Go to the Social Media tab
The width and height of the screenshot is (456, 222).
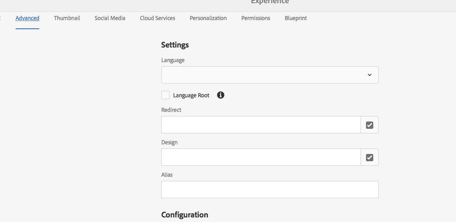point(110,18)
